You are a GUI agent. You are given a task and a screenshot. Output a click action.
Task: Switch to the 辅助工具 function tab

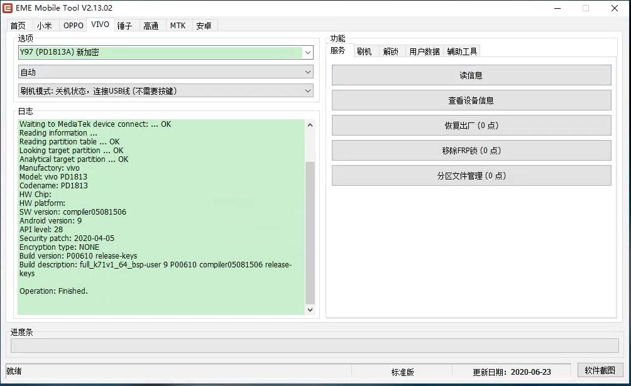pos(462,51)
